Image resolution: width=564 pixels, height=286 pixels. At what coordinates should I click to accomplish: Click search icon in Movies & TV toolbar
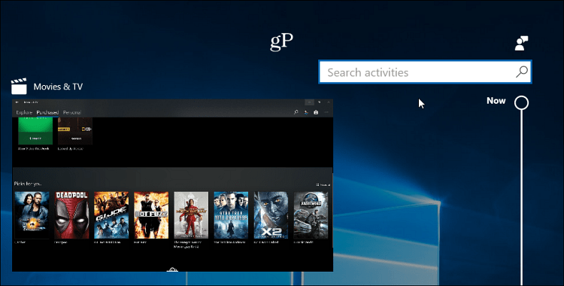tap(296, 112)
